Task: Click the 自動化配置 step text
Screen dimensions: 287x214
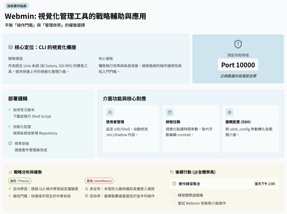Action: [x=22, y=127]
